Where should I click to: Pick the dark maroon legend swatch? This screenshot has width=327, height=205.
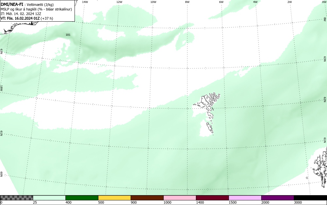(212, 198)
